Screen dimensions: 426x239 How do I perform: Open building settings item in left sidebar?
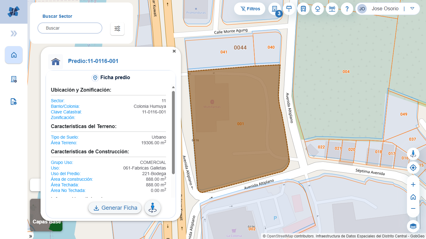(14, 79)
